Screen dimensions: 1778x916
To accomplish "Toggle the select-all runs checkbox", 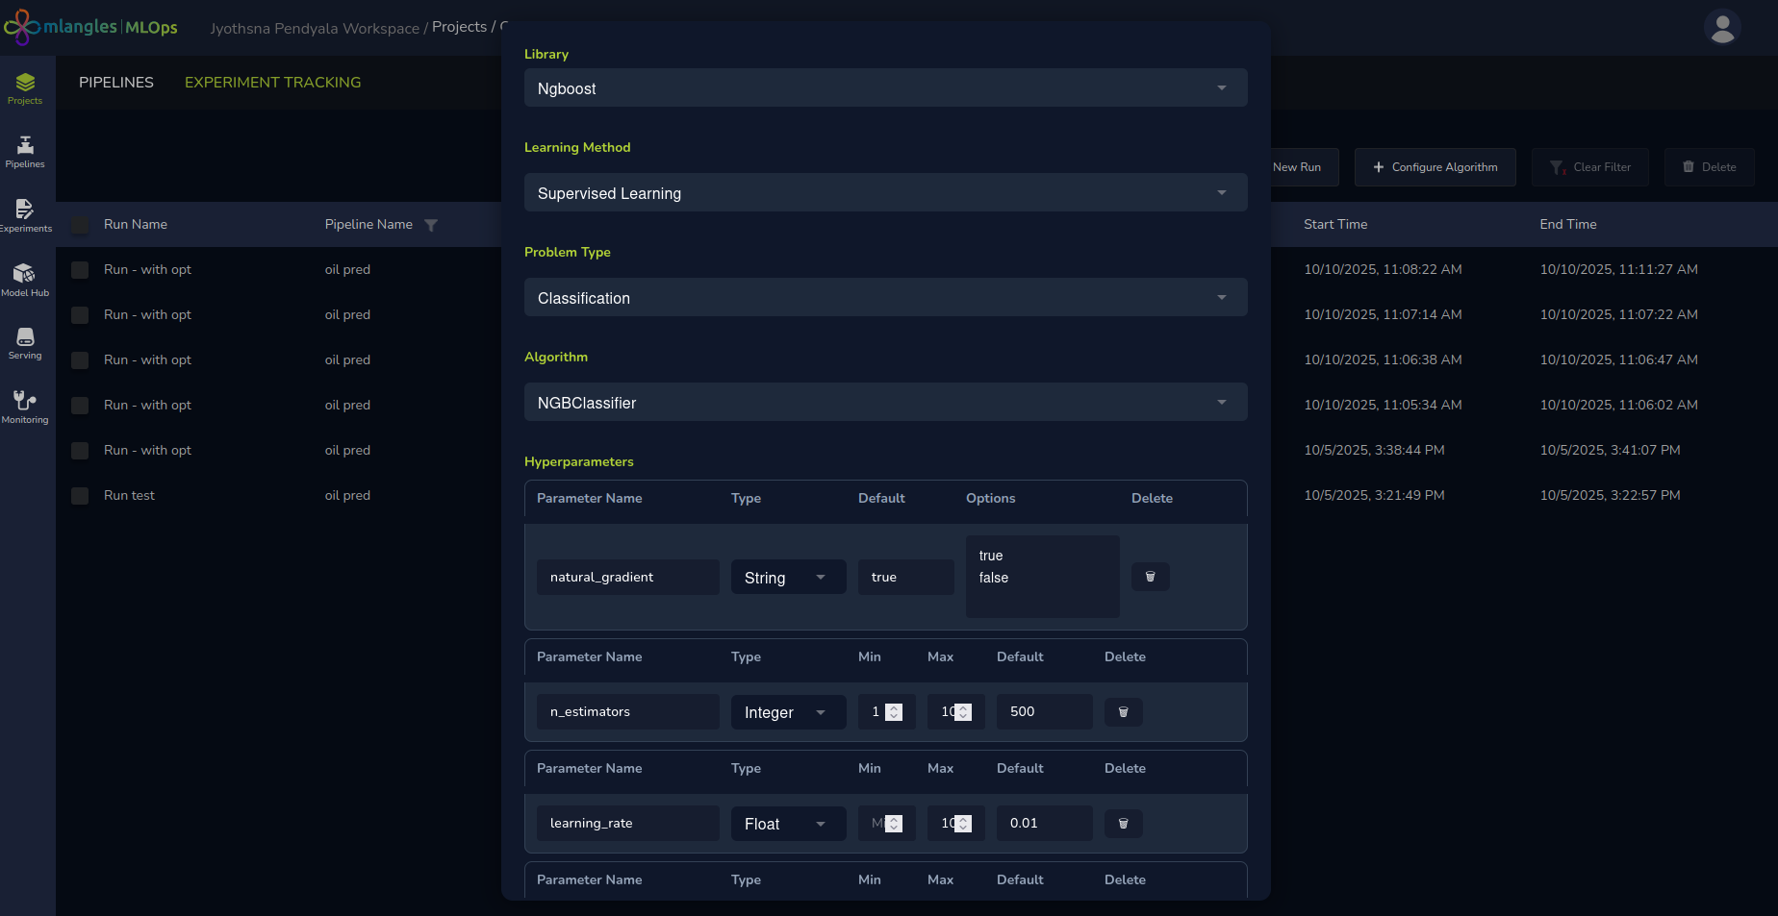I will [81, 225].
